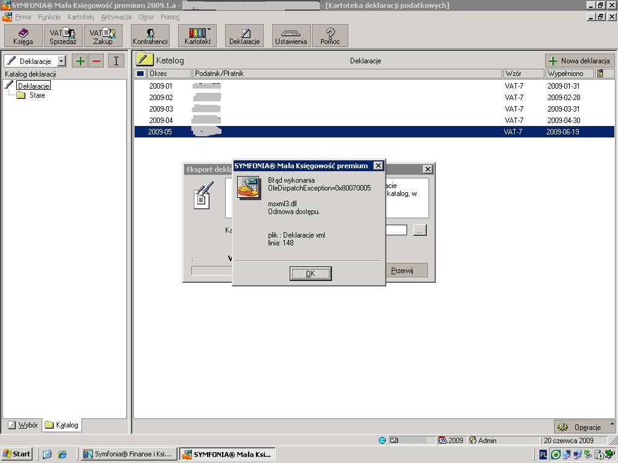This screenshot has width=618, height=463.
Task: Switch to the Katalog tab
Action: coord(62,425)
